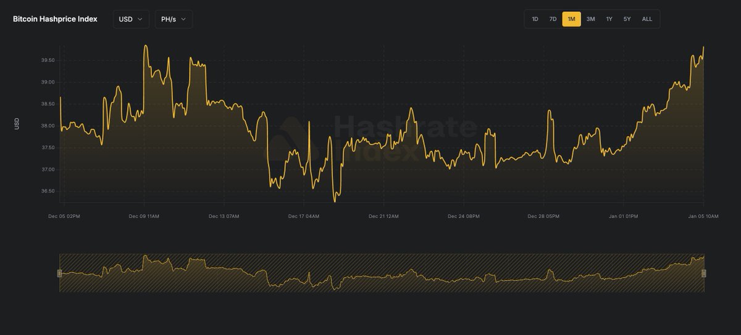The image size is (741, 335).
Task: Click the Dec 05 02PM axis label
Action: point(64,216)
